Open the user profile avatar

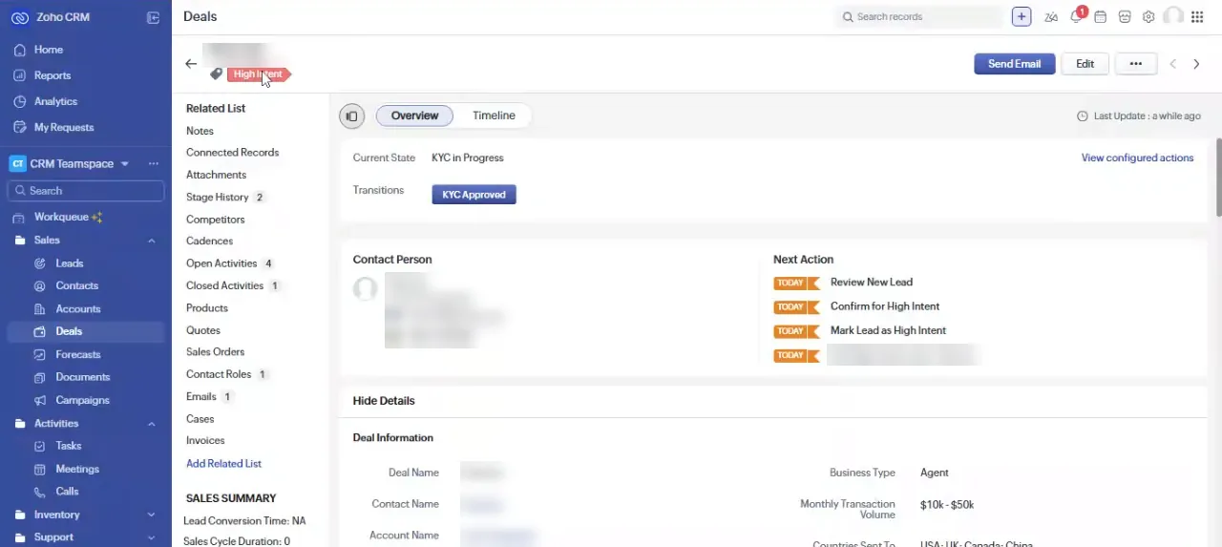[1173, 17]
